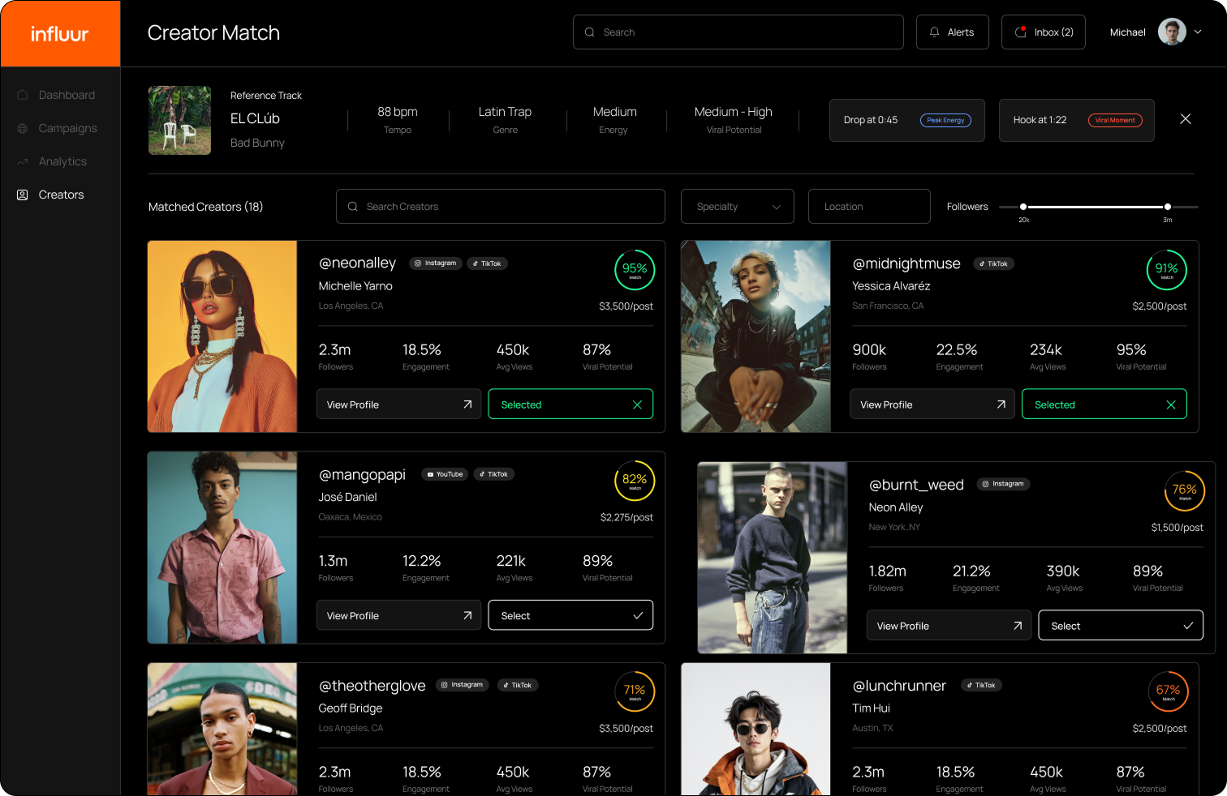Open Analytics in the sidebar
Viewport: 1227px width, 796px height.
click(x=61, y=161)
